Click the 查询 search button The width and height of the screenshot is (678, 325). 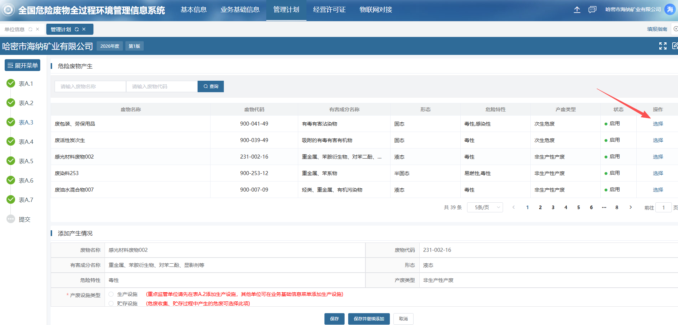point(211,86)
